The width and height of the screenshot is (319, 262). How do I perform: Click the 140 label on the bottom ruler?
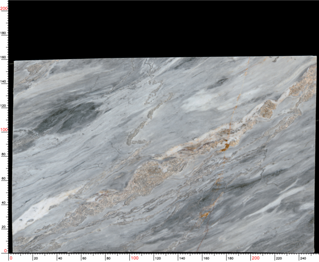182,259
